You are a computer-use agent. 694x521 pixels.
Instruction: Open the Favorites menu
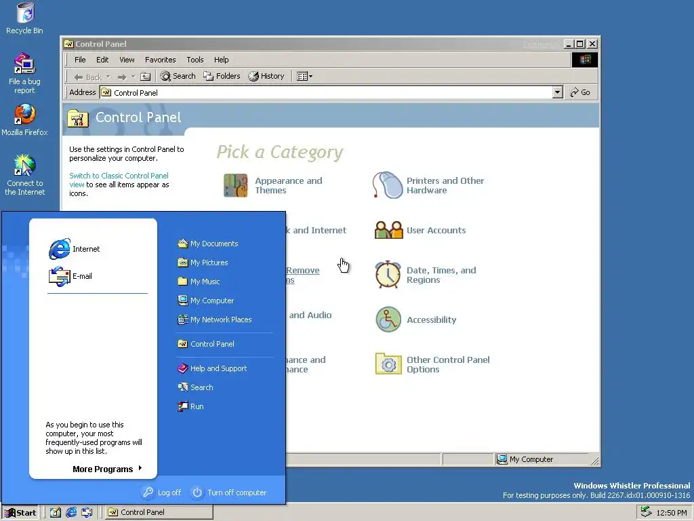(x=160, y=60)
